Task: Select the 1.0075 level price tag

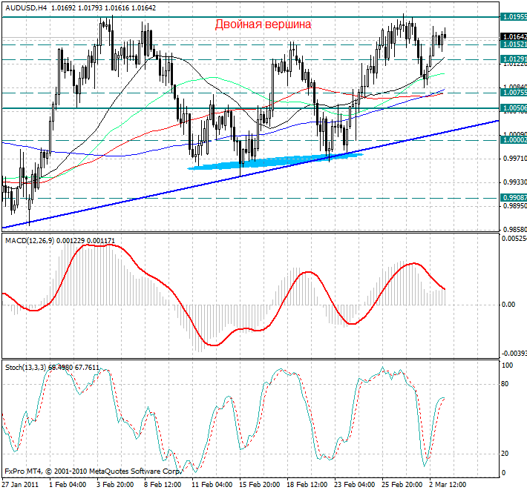Action: pos(513,93)
